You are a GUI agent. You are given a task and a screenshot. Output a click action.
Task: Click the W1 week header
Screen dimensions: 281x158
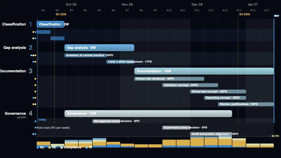43,11
